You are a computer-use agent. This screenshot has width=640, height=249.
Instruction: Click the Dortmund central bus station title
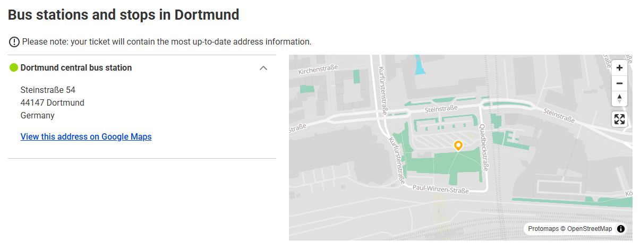point(76,68)
